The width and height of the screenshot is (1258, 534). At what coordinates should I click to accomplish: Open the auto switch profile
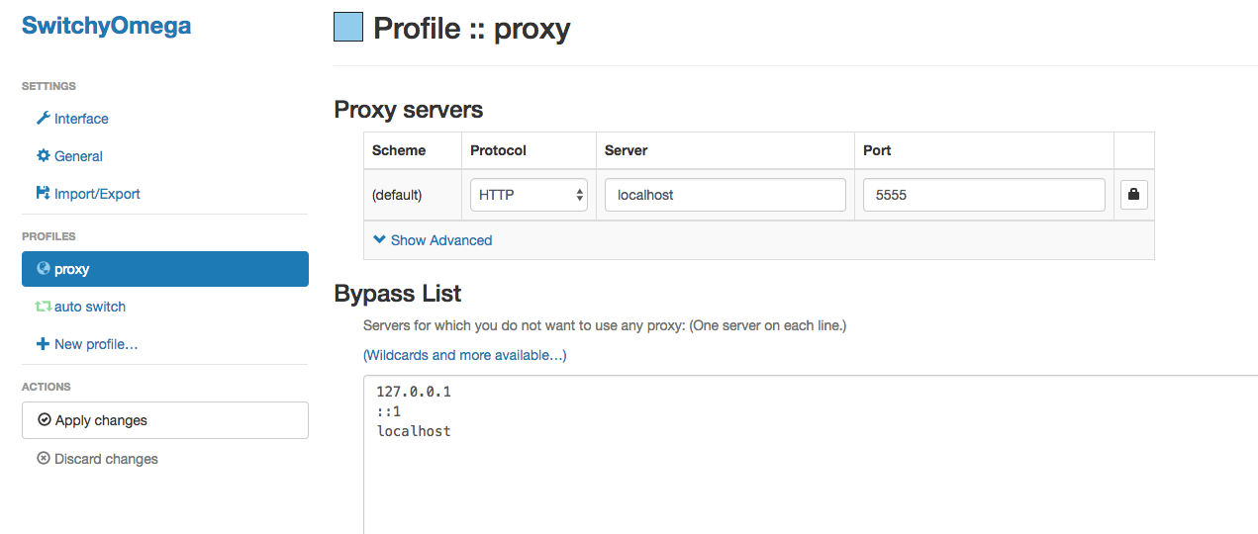click(90, 307)
